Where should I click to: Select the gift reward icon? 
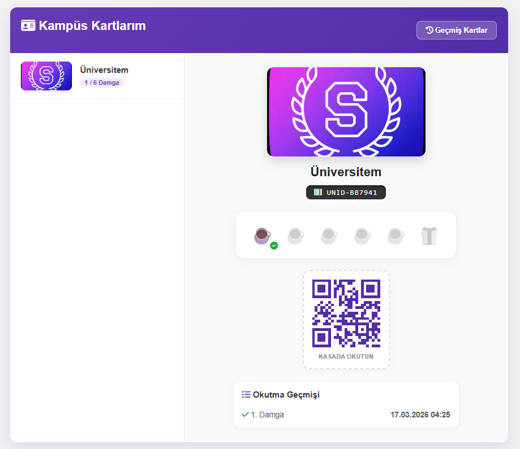click(x=429, y=235)
